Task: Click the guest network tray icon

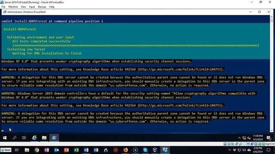Action: tap(244, 138)
